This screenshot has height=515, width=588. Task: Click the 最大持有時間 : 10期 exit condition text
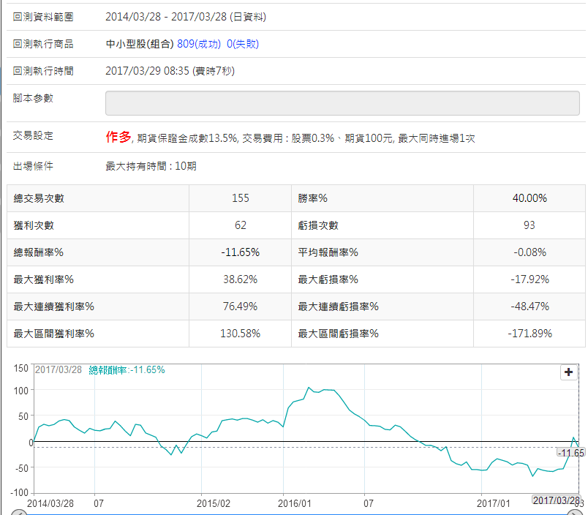(x=151, y=166)
